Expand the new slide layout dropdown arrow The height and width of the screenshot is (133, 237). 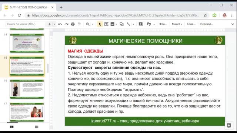point(54,24)
